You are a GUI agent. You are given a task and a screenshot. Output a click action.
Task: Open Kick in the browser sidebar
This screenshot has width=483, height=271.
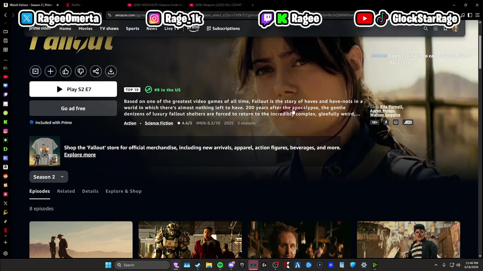pos(5,122)
